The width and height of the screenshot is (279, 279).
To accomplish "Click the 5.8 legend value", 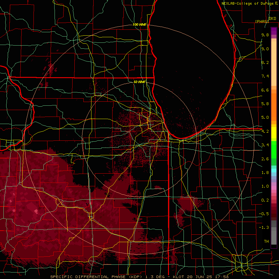I will [265, 104].
